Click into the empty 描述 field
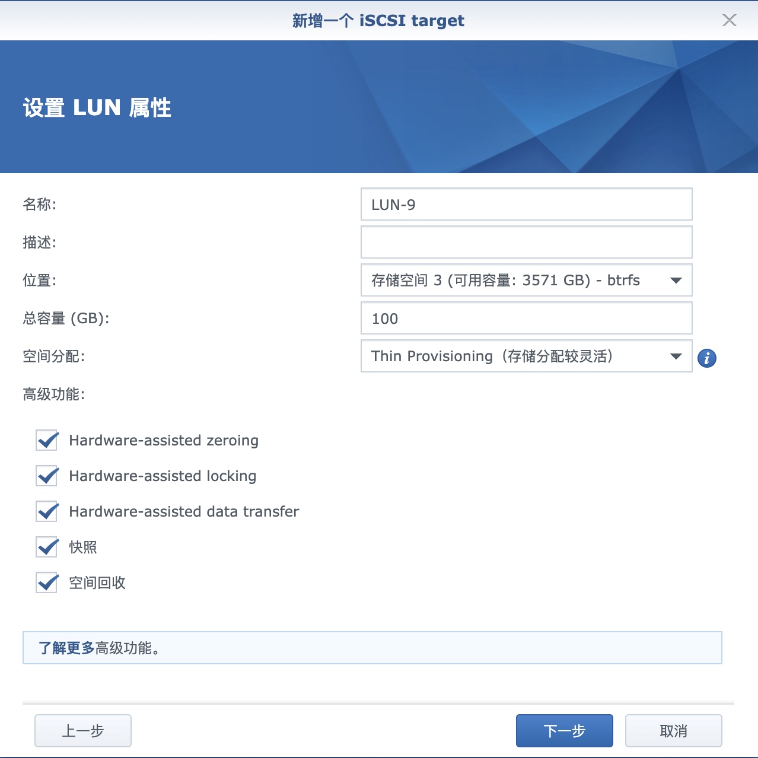 [x=526, y=243]
